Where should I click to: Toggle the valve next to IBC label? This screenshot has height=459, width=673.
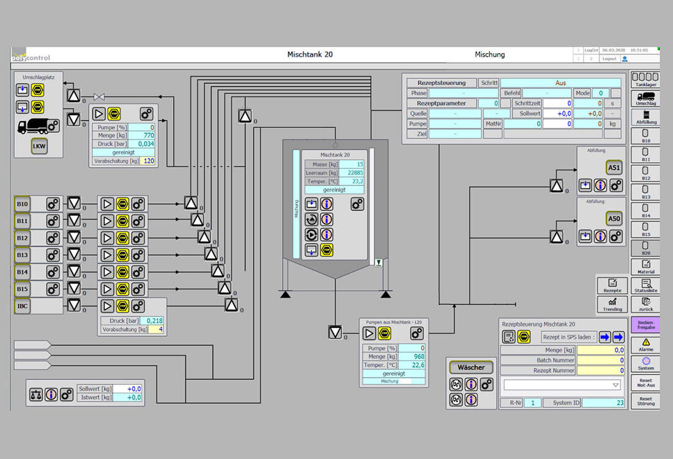point(74,305)
